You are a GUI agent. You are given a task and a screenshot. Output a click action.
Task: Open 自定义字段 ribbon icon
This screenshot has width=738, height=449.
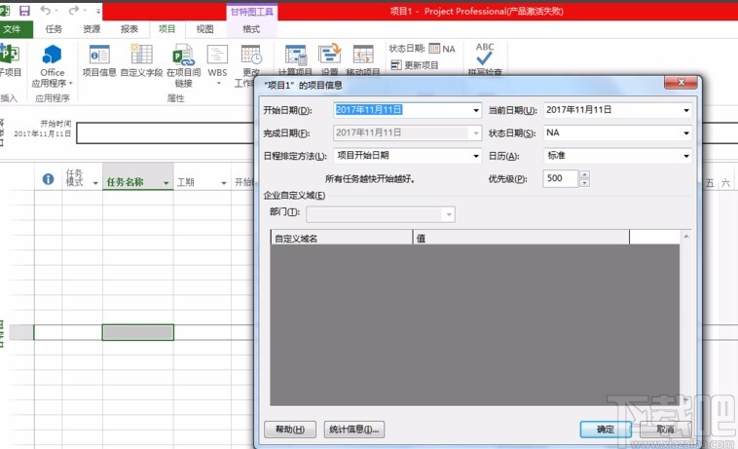click(141, 55)
